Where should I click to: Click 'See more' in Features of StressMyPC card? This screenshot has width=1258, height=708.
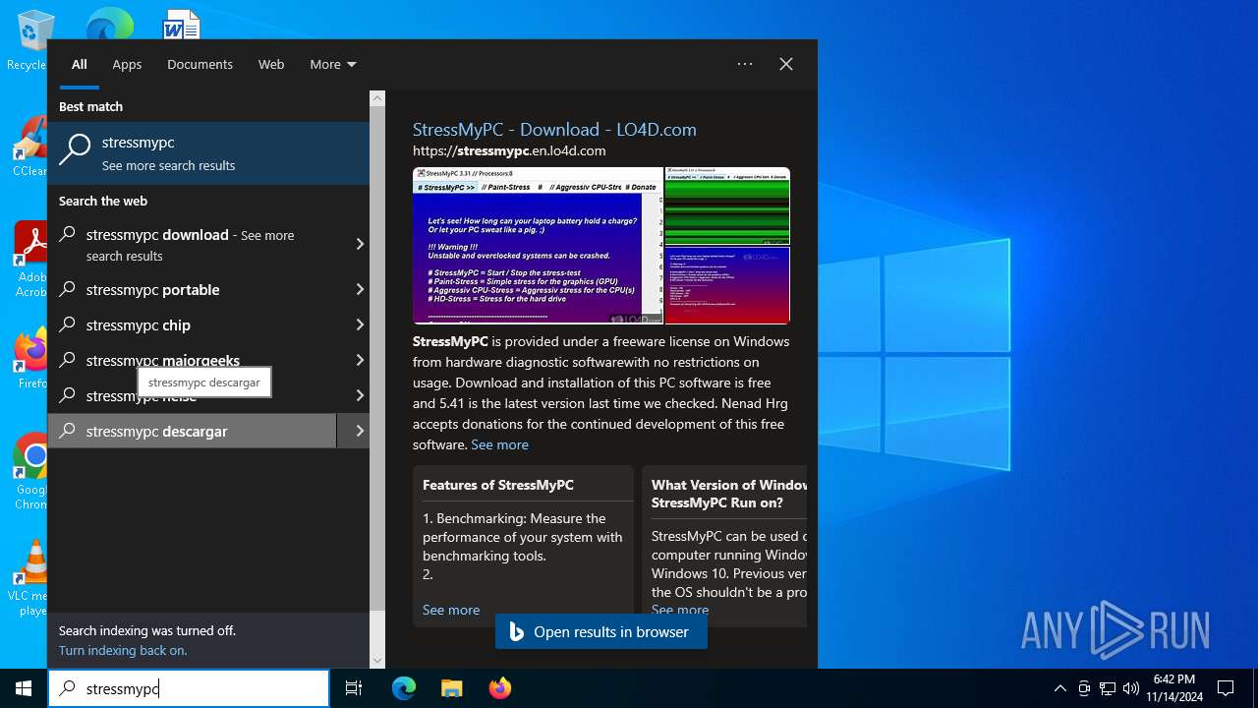point(451,610)
